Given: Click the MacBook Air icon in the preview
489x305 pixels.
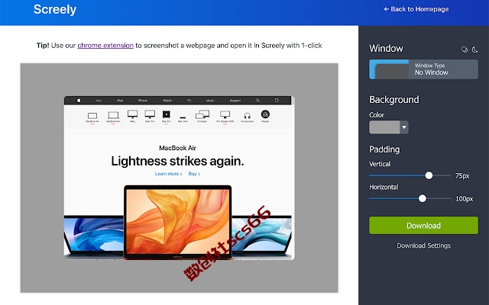Looking at the screenshot, I should pyautogui.click(x=92, y=115).
